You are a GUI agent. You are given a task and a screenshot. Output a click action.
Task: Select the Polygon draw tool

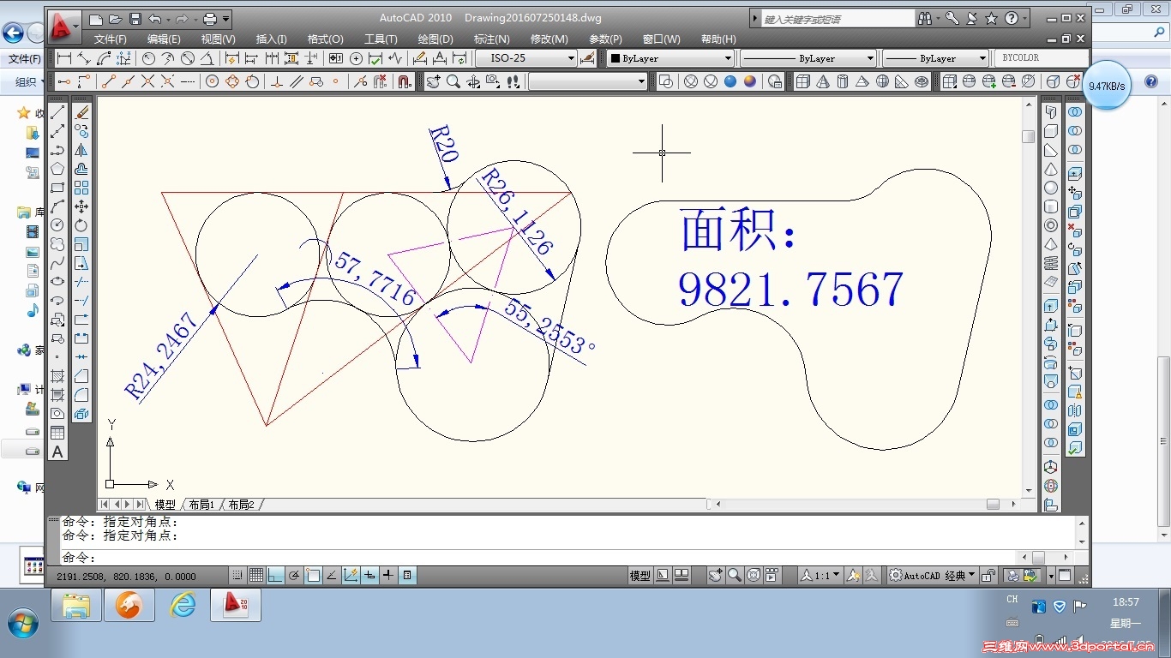[x=57, y=169]
